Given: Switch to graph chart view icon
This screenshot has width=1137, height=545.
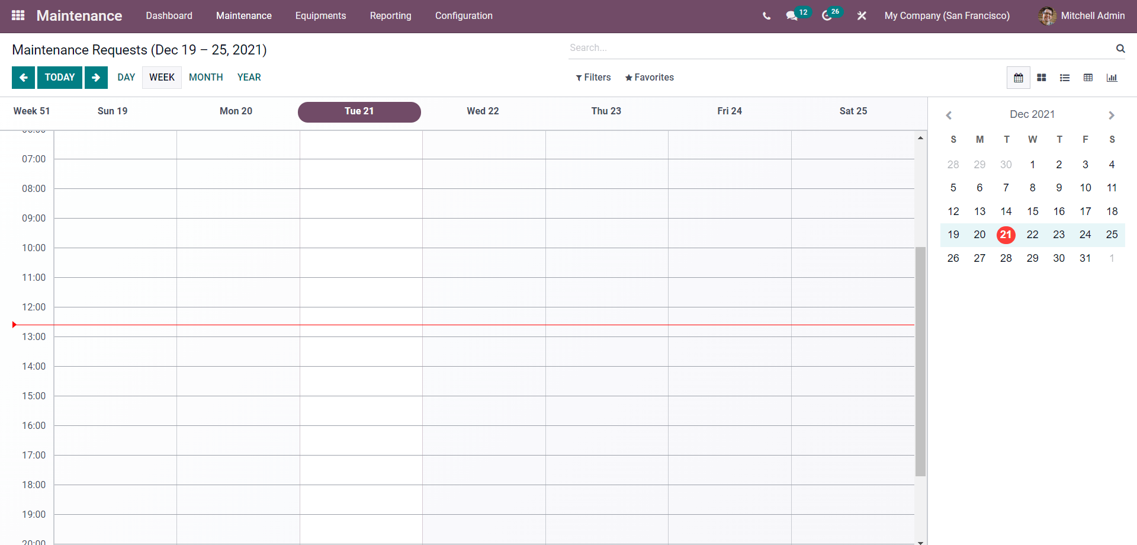Looking at the screenshot, I should pyautogui.click(x=1112, y=78).
